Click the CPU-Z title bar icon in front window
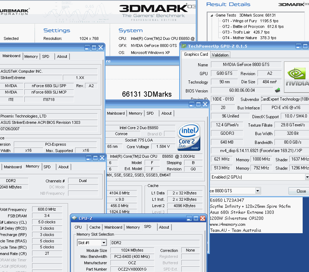Screen dimensions: 309x272 click(x=74, y=218)
